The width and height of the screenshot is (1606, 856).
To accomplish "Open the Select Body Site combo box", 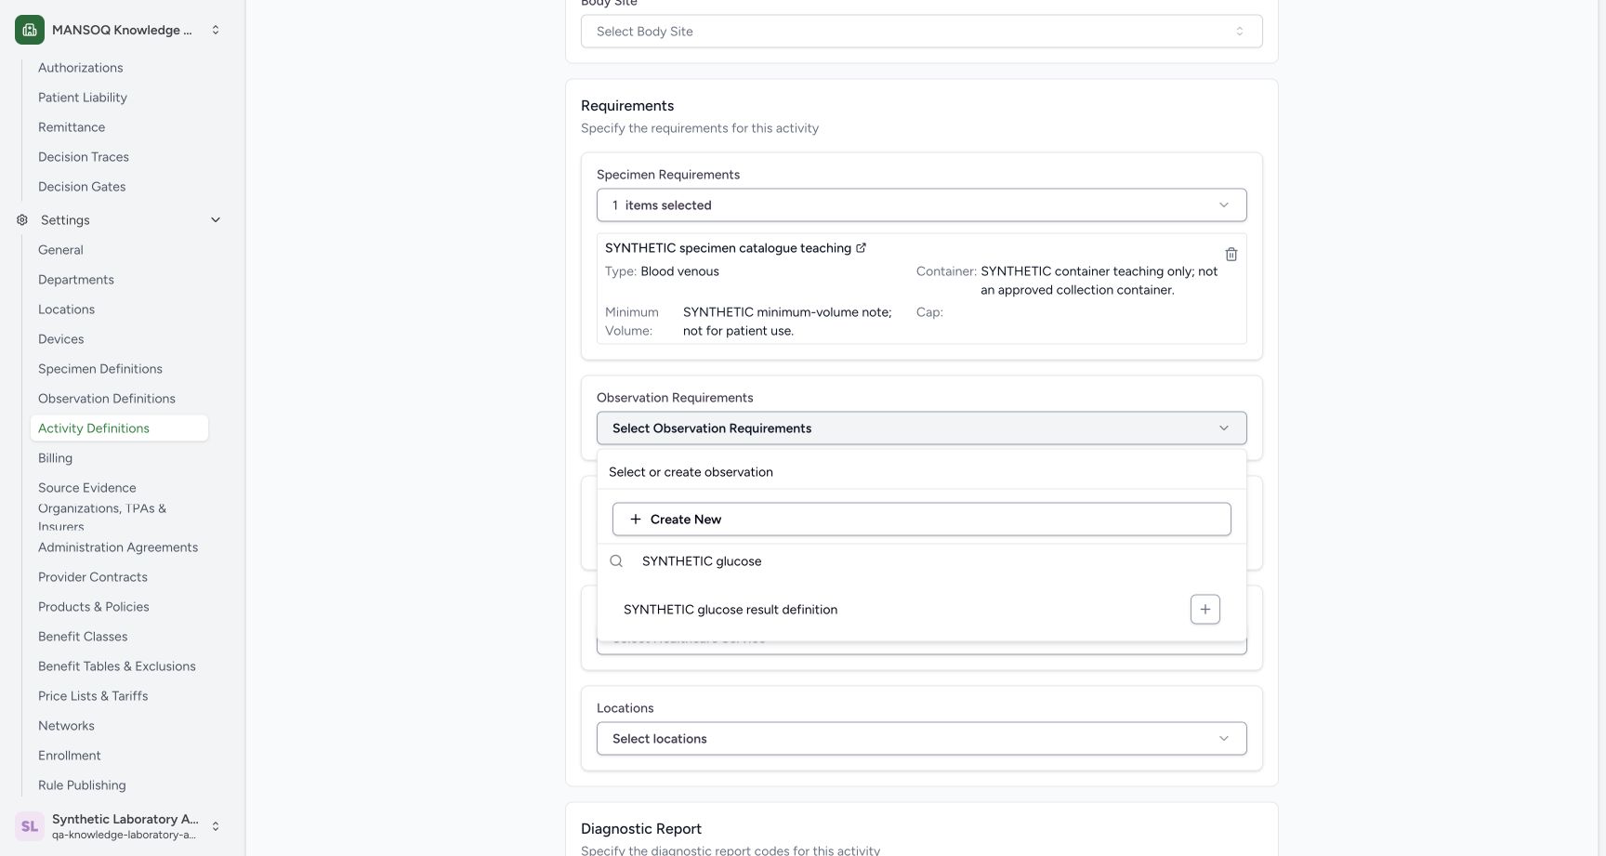I will 921,32.
